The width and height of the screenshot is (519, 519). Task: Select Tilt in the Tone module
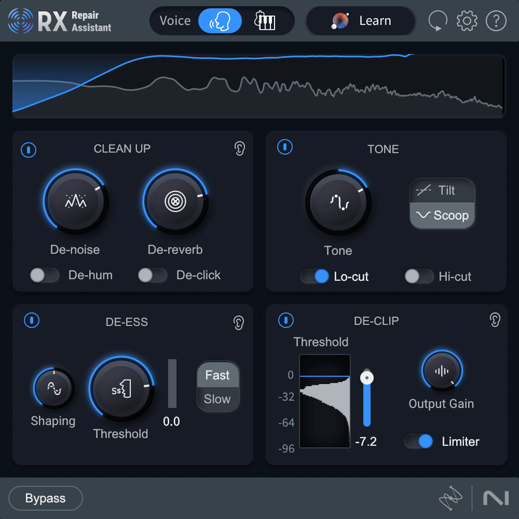[x=442, y=190]
